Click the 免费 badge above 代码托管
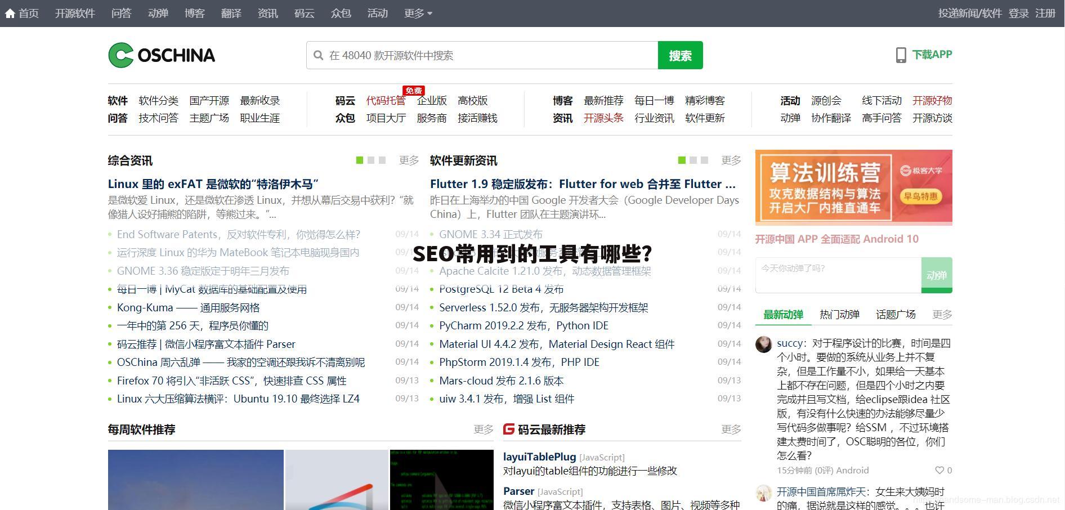This screenshot has width=1065, height=510. coord(413,91)
